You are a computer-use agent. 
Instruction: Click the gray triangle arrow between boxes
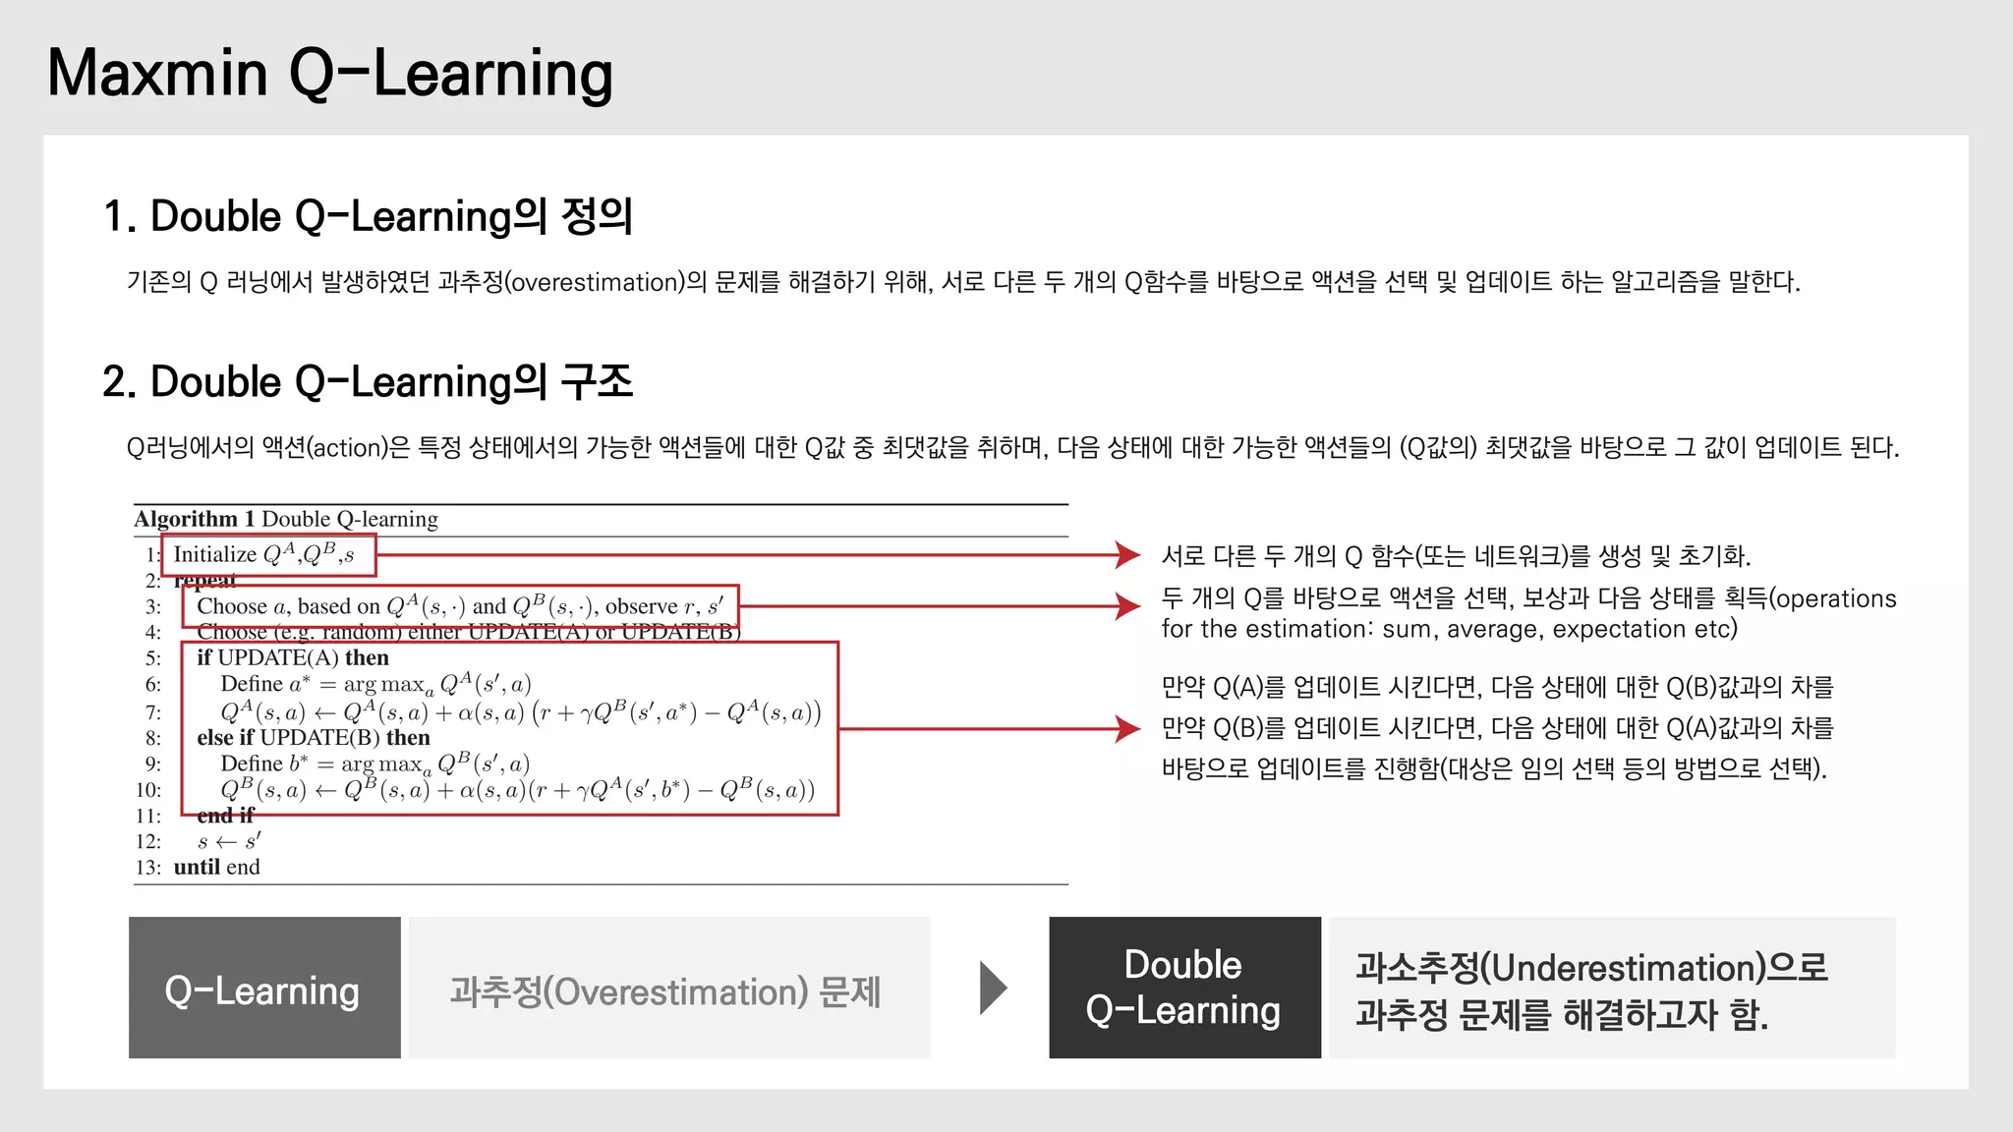[993, 988]
